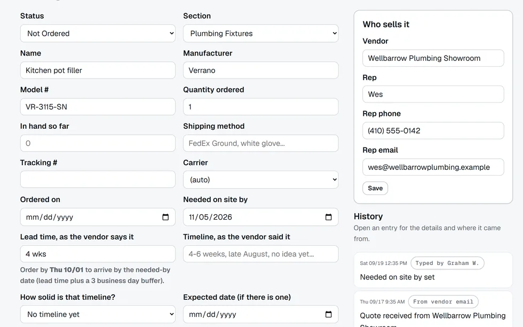Click the Sat 09/19 12:35 PM timestamp
The image size is (523, 327).
383,263
